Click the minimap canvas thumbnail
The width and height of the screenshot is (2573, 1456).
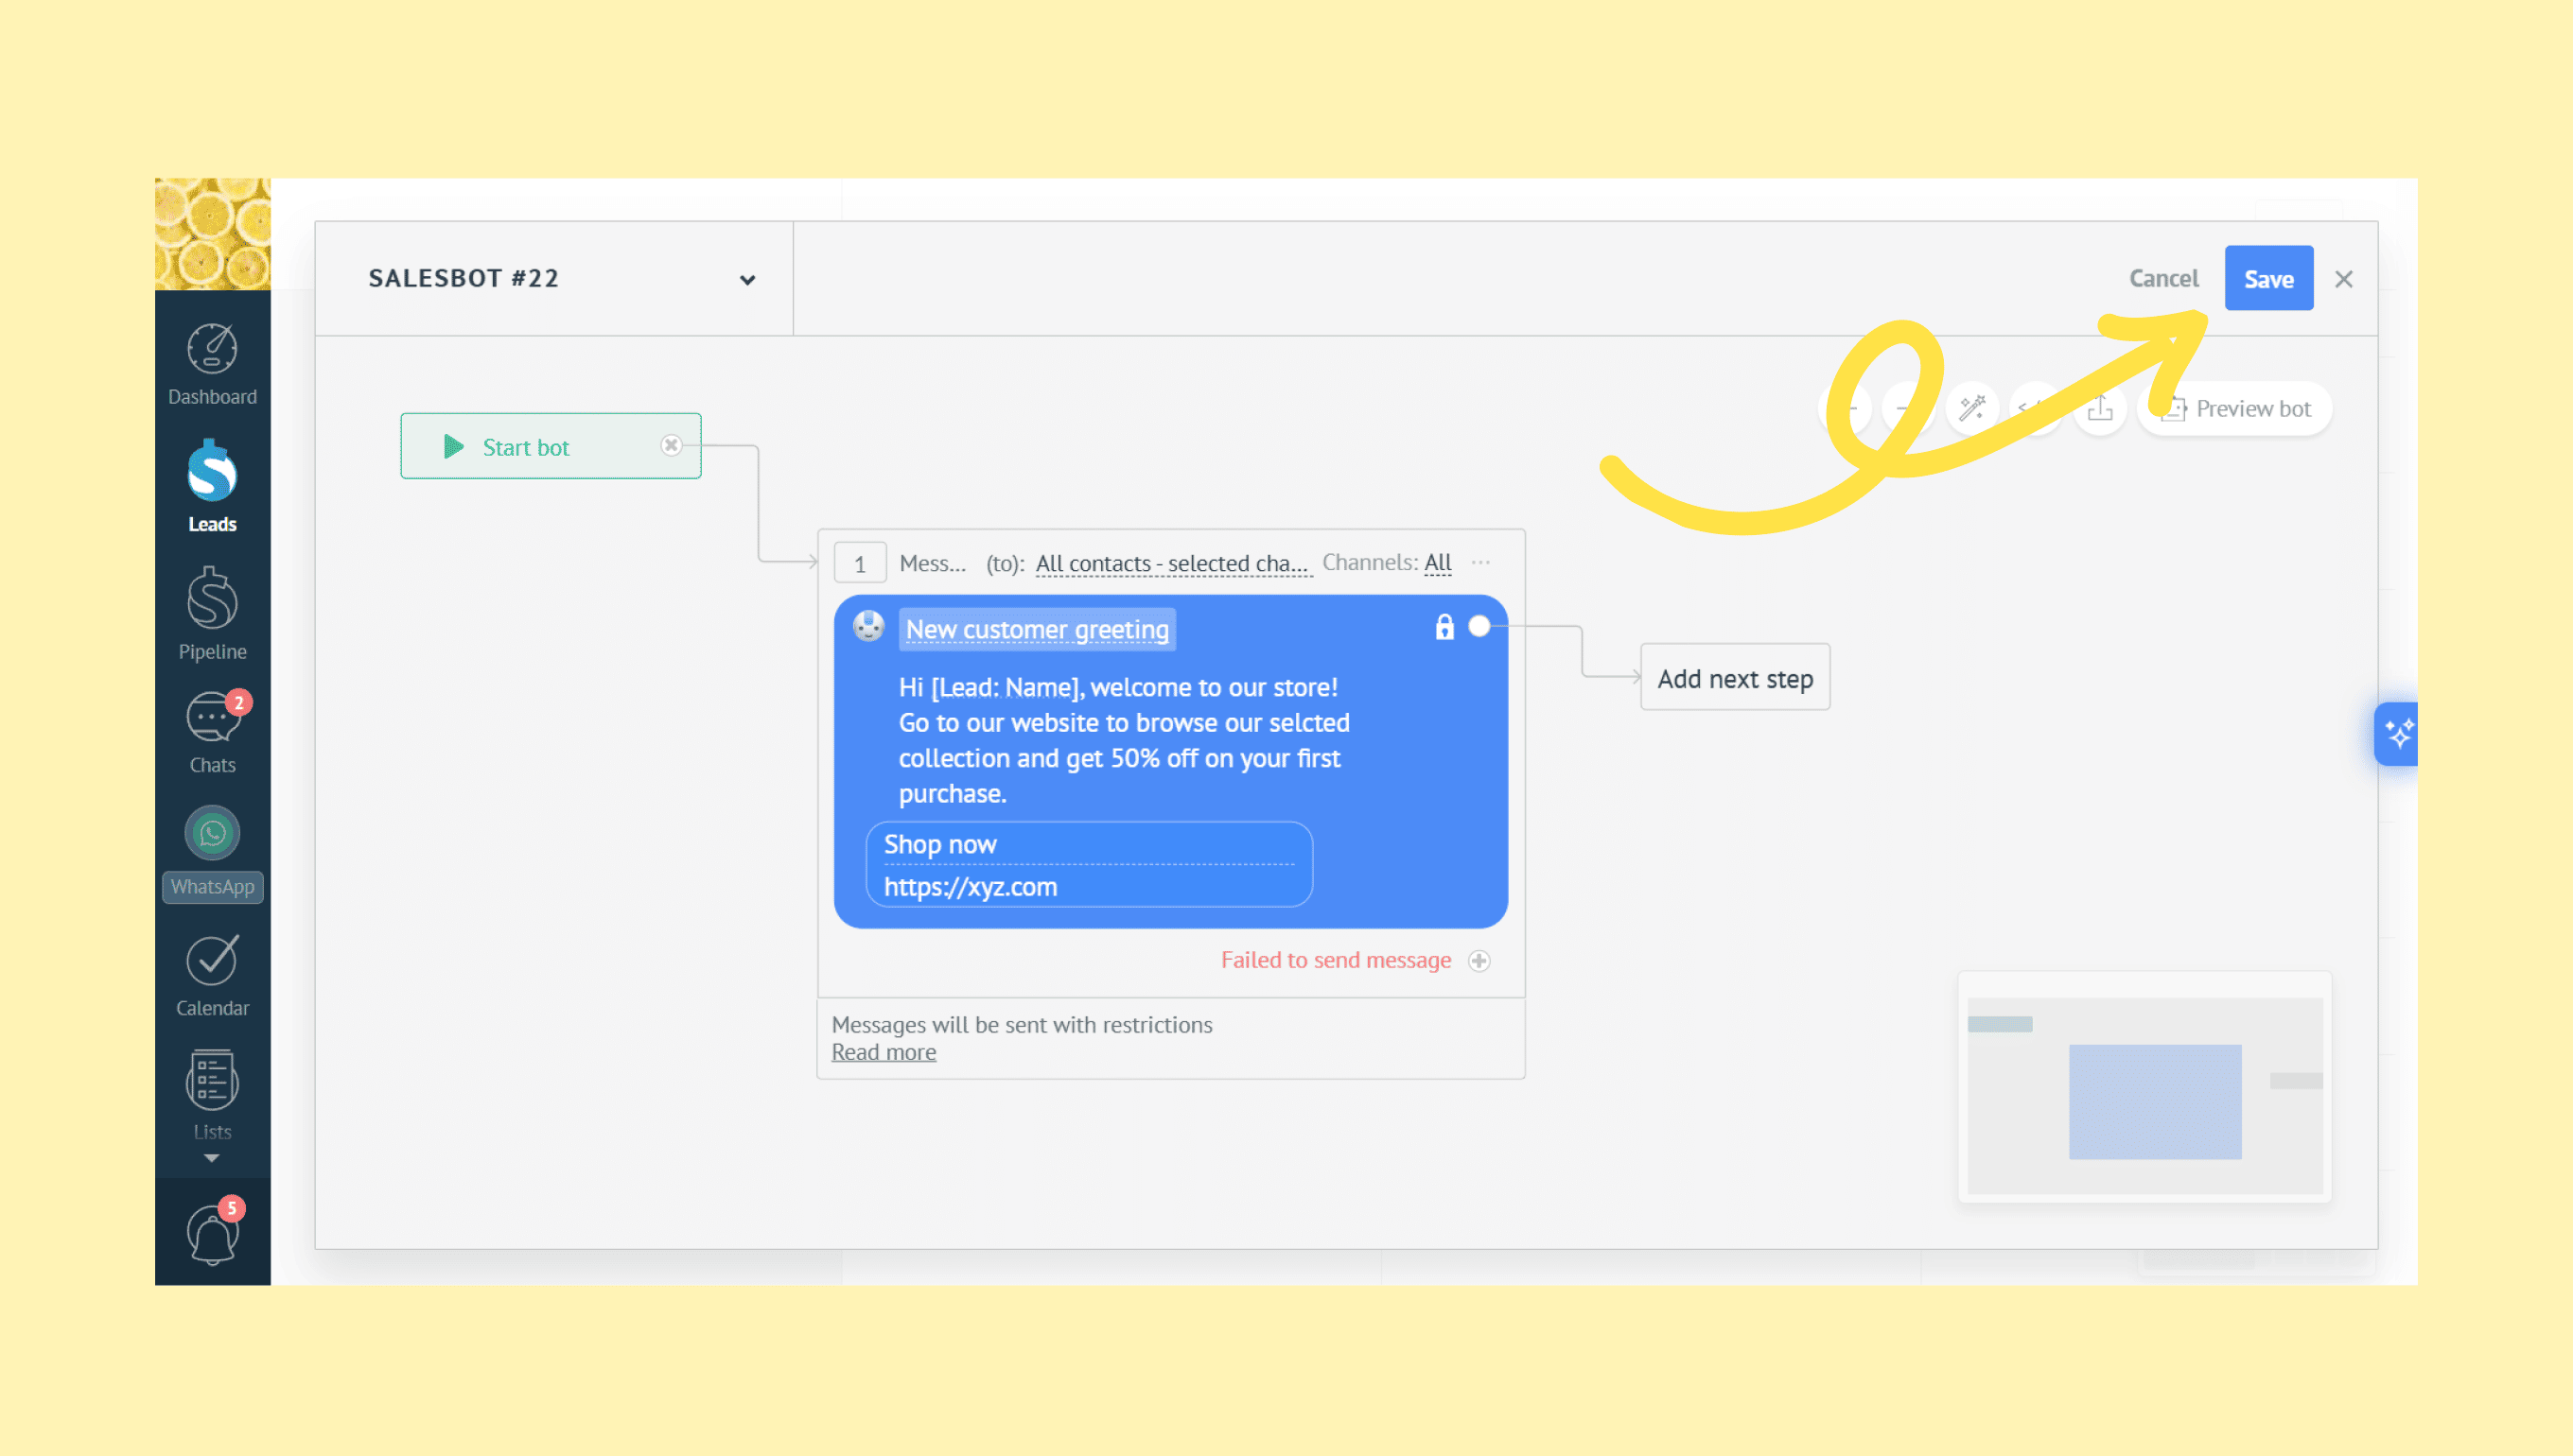[2144, 1094]
